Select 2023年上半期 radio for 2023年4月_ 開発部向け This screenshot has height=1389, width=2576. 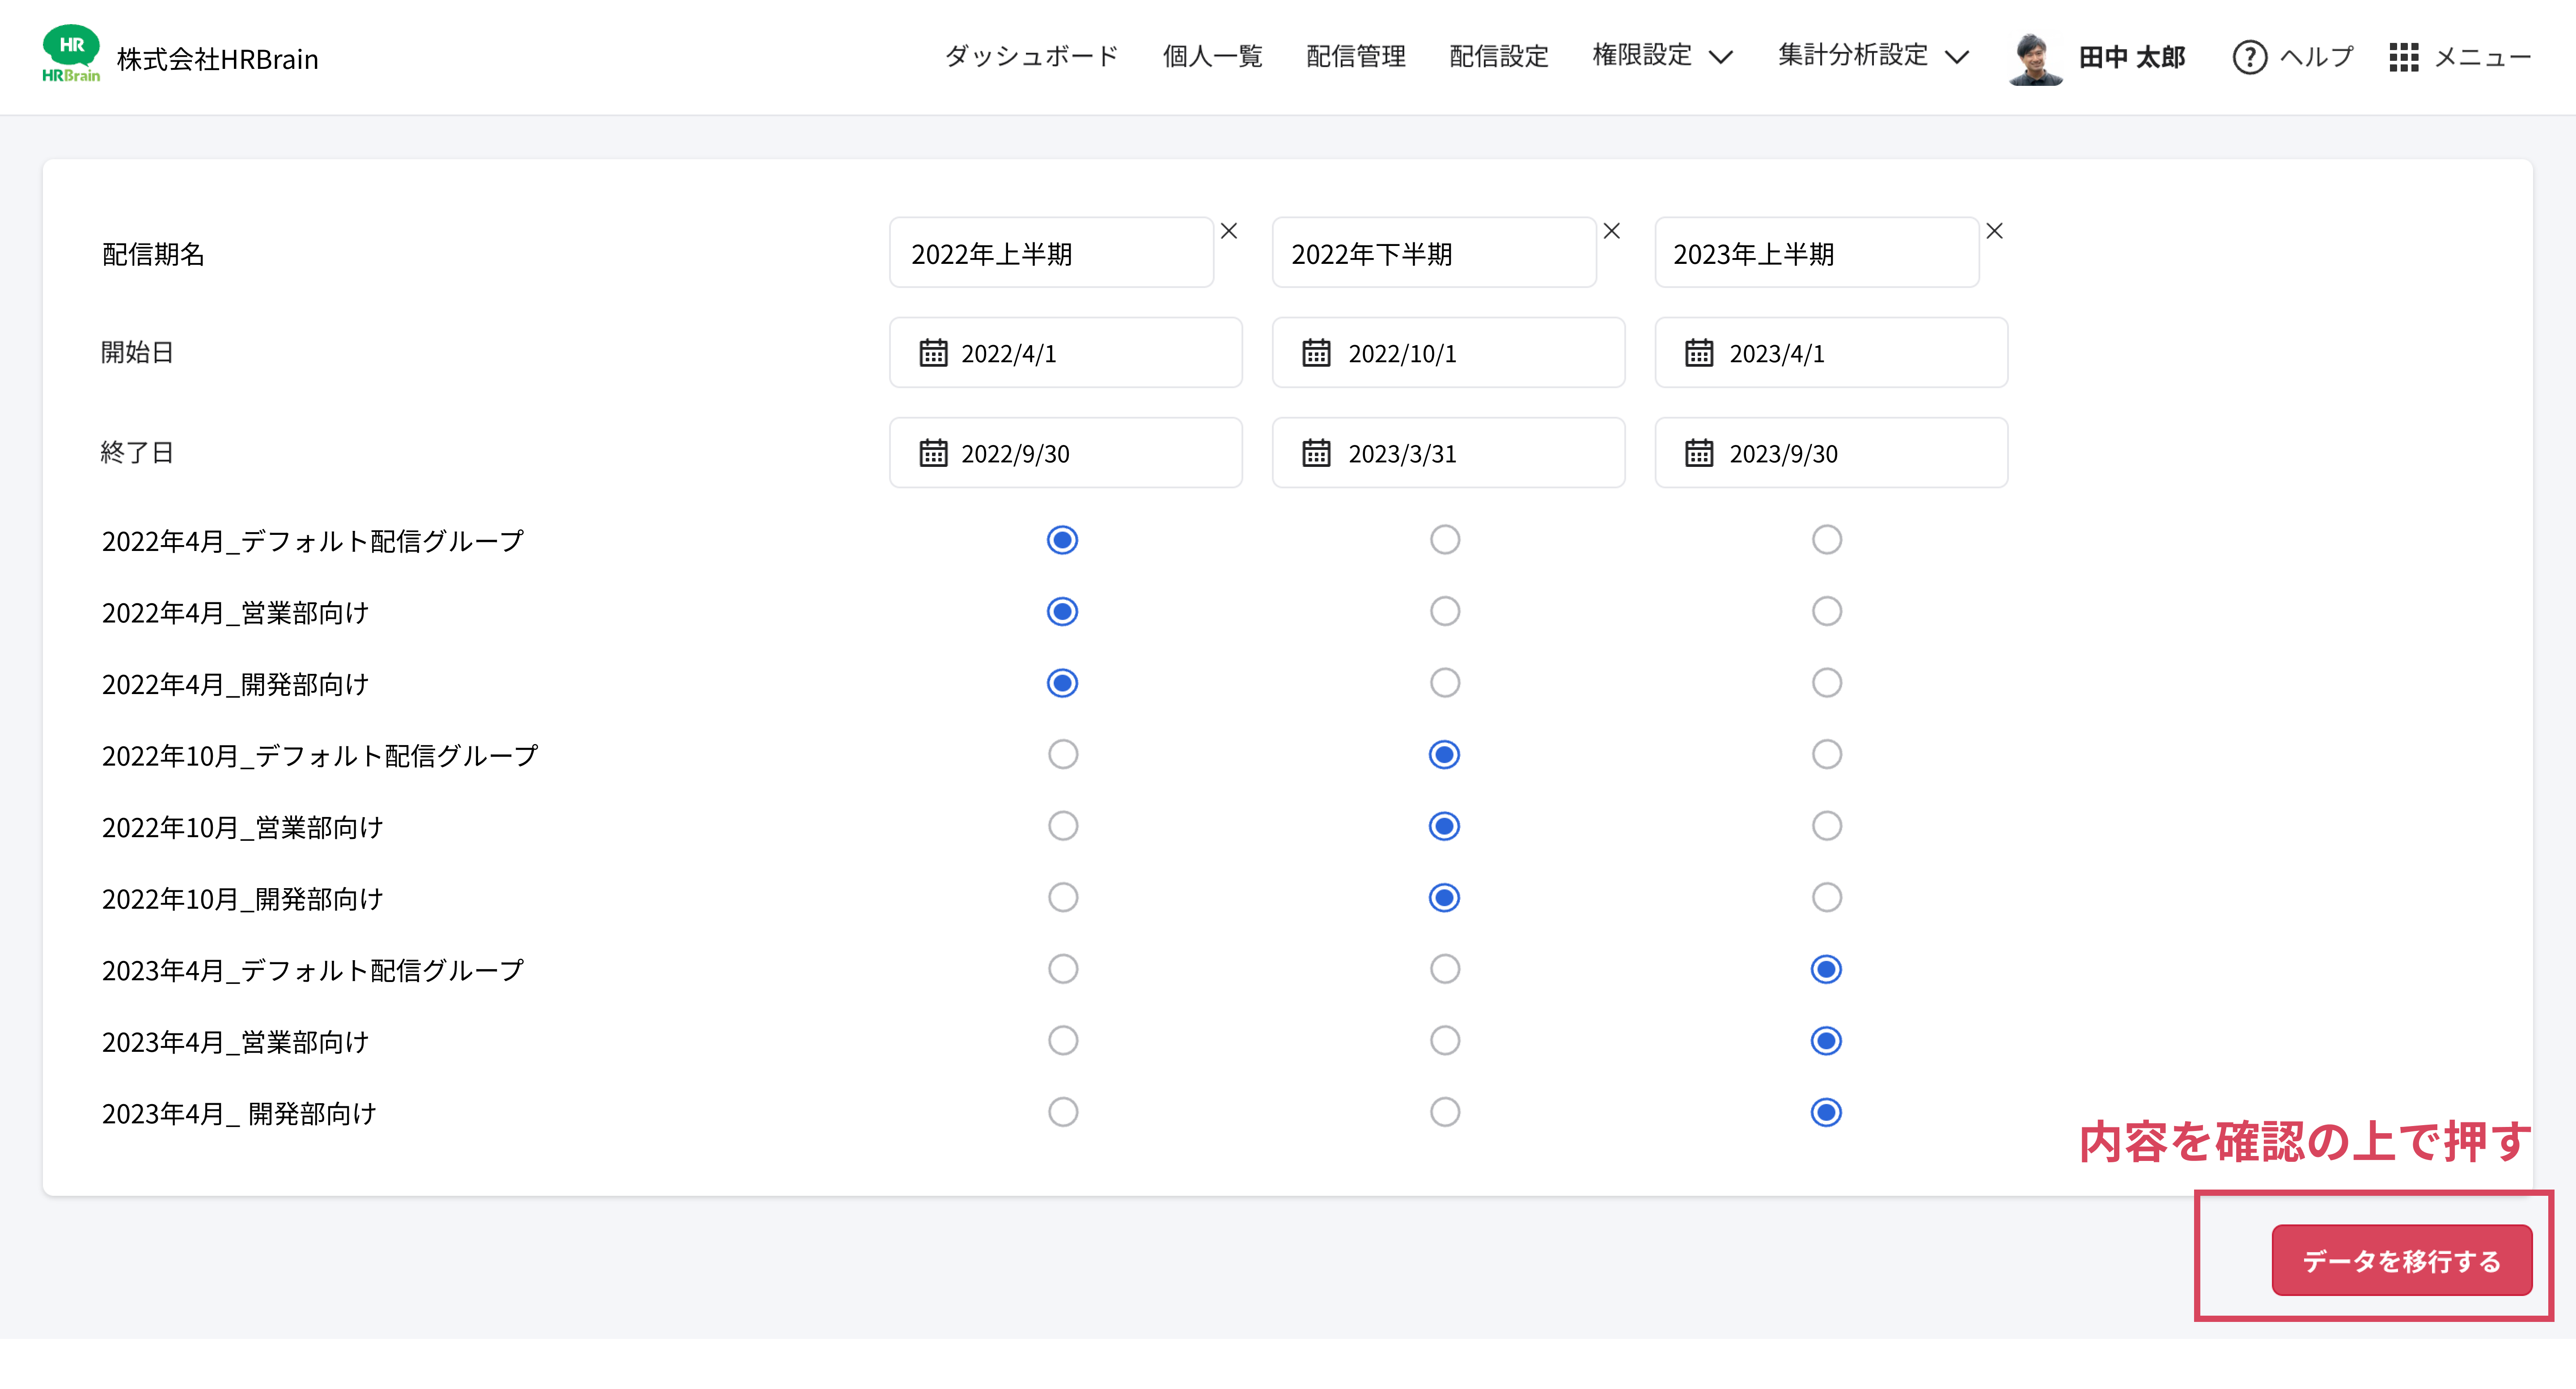(x=1827, y=1112)
